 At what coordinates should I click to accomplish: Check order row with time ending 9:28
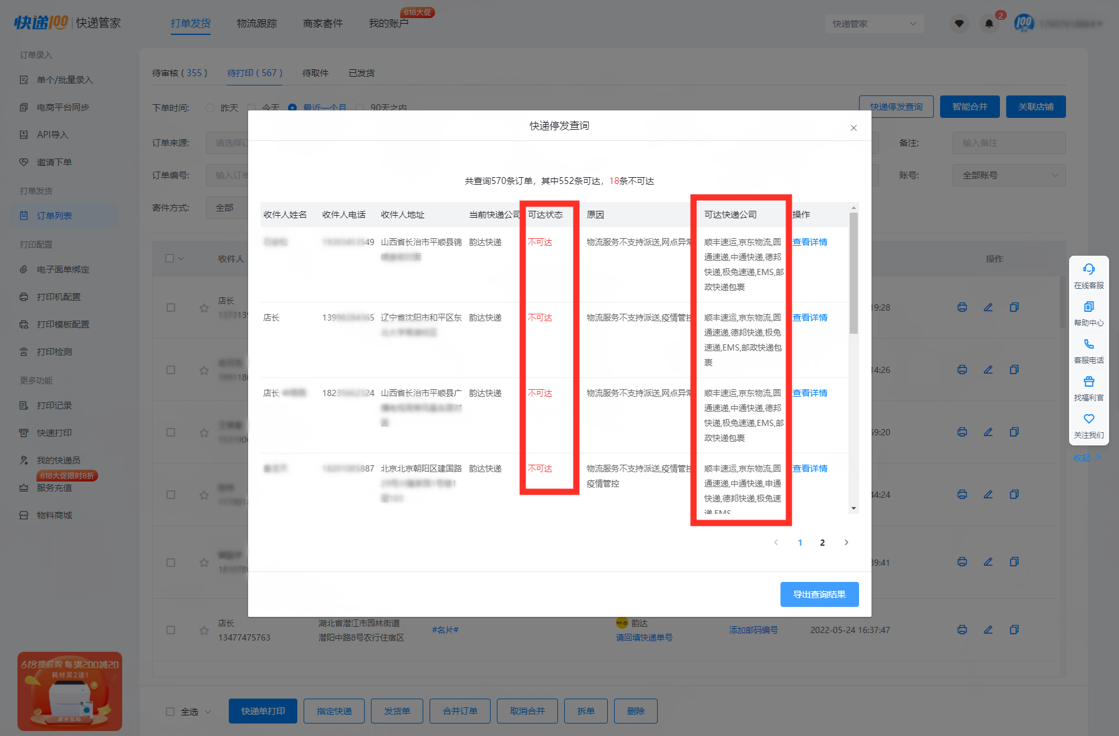(171, 307)
